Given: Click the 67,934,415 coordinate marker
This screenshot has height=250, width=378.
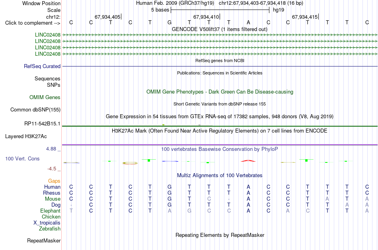Looking at the screenshot, I should (305, 17).
